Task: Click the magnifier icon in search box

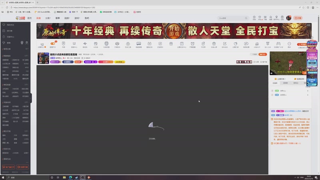Action: [x=246, y=18]
